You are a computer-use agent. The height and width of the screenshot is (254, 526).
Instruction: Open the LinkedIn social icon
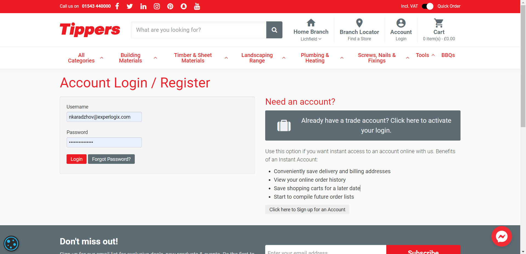(x=143, y=6)
